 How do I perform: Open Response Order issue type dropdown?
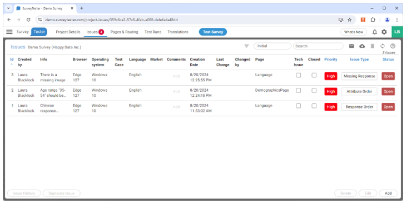click(x=359, y=107)
